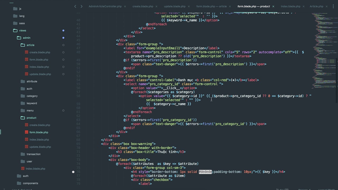
Task: Expand the auth folder below index.blade.php
Action: coord(19,176)
